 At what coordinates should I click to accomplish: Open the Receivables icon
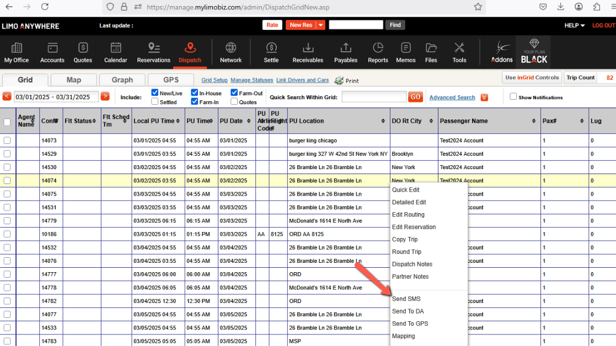coord(308,48)
